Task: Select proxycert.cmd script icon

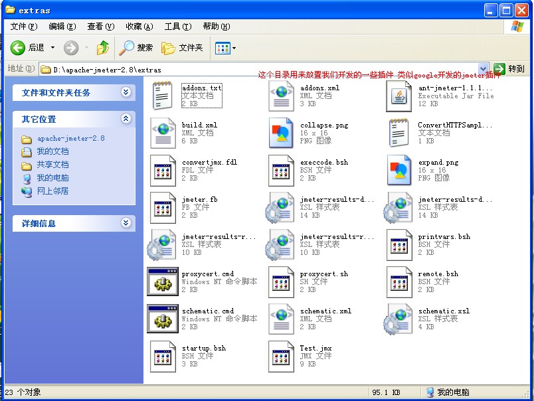Action: (163, 281)
